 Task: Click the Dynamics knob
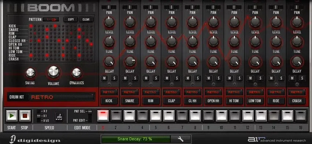(77, 73)
